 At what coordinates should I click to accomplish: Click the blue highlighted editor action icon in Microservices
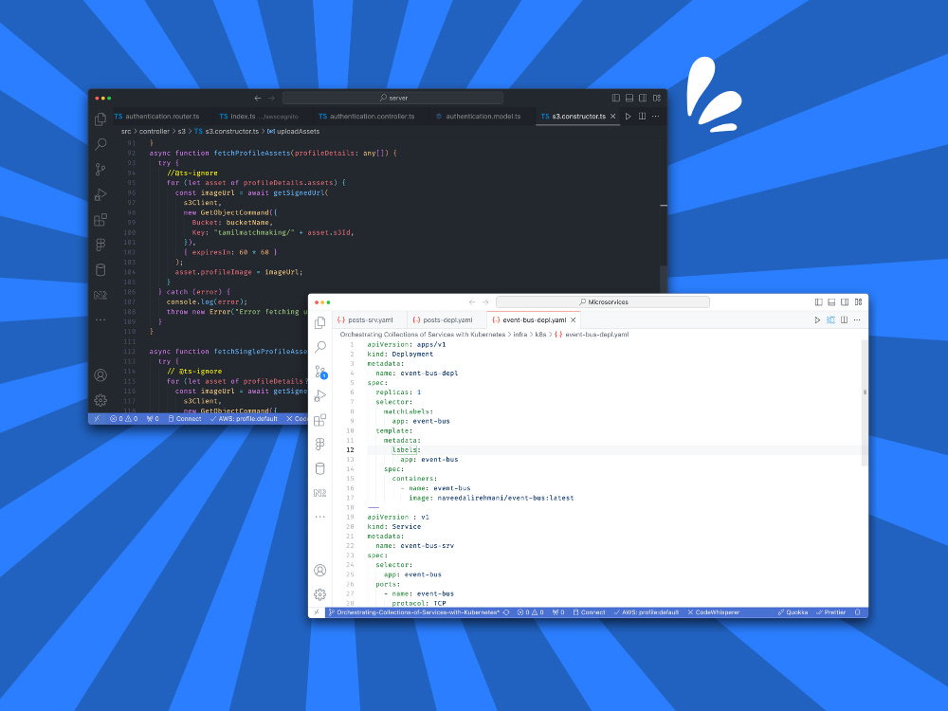[830, 319]
